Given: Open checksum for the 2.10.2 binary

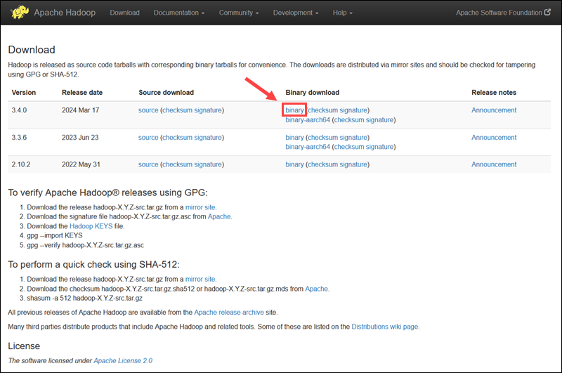Looking at the screenshot, I should (322, 164).
